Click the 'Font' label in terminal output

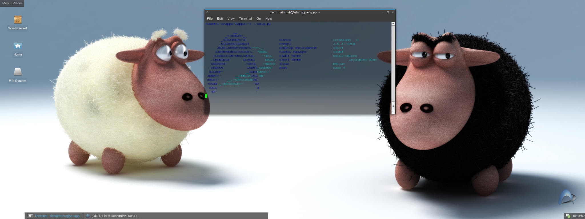pos(283,68)
